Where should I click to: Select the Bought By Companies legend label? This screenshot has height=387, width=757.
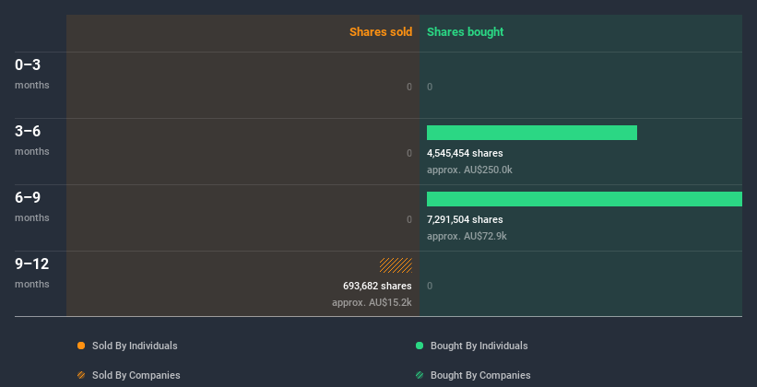coord(480,375)
